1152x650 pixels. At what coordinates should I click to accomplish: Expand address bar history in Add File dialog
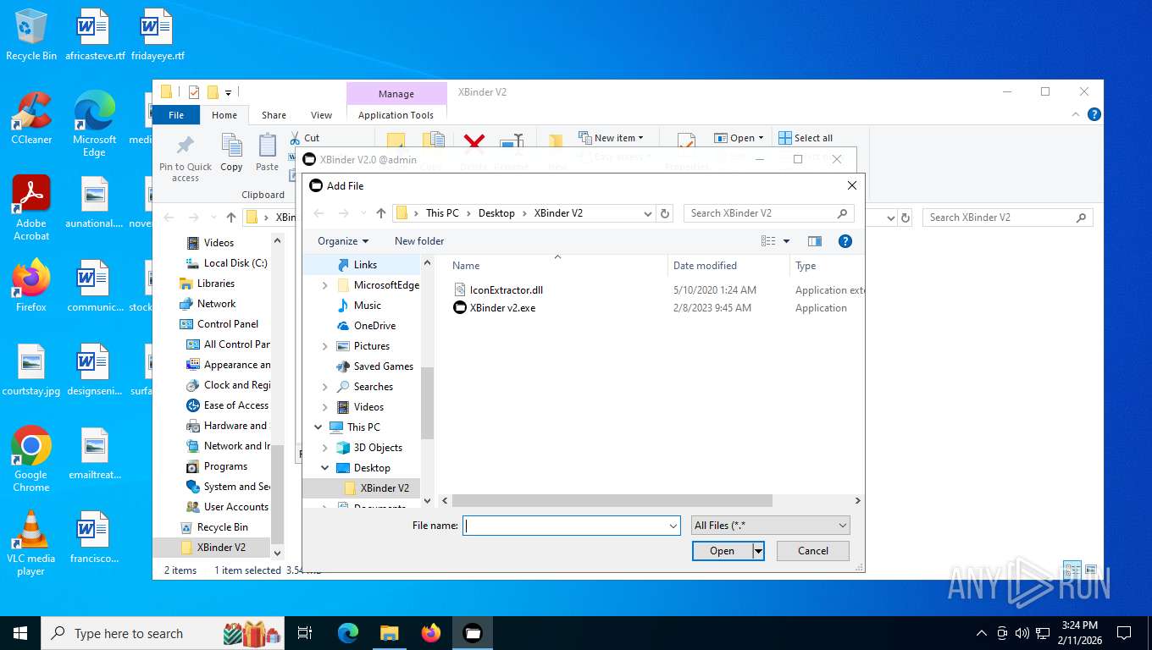click(x=648, y=213)
